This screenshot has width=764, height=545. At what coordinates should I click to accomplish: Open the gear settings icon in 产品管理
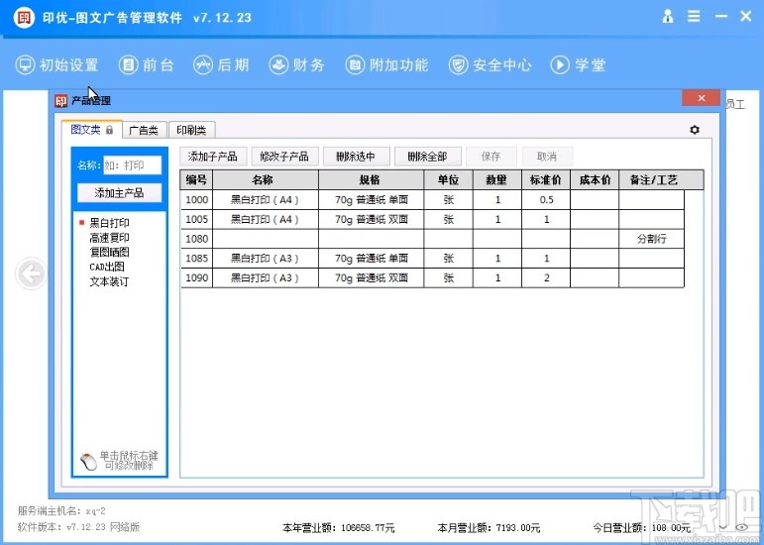695,130
